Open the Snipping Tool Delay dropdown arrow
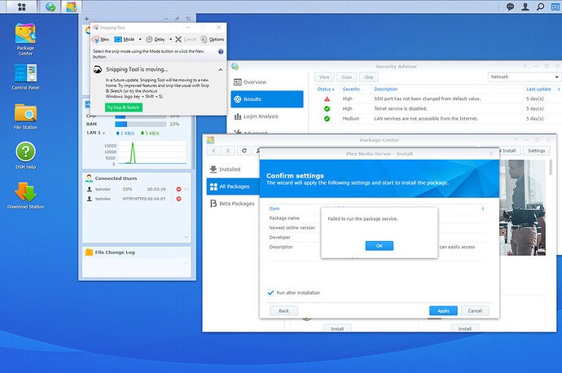The width and height of the screenshot is (562, 373). [170, 39]
